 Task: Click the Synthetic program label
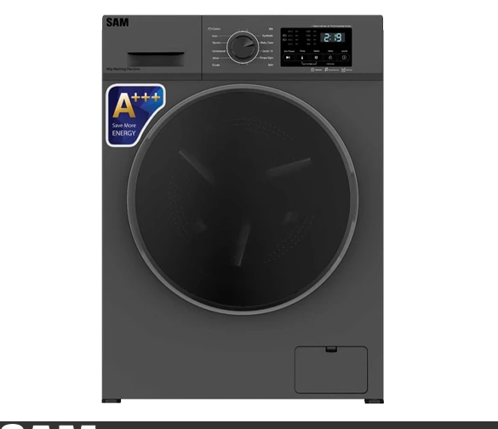click(x=267, y=36)
